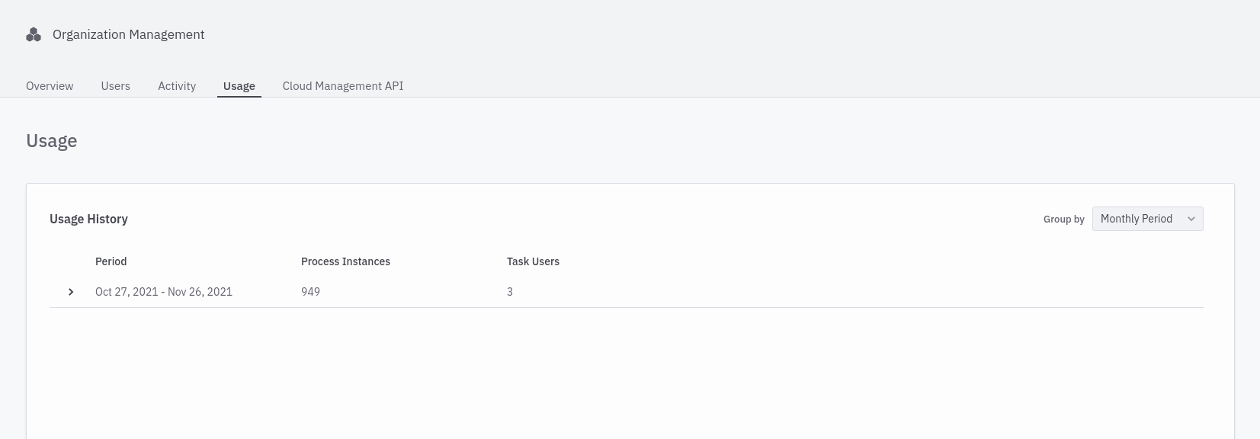1260x439 pixels.
Task: Switch to the Overview tab
Action: (x=49, y=86)
